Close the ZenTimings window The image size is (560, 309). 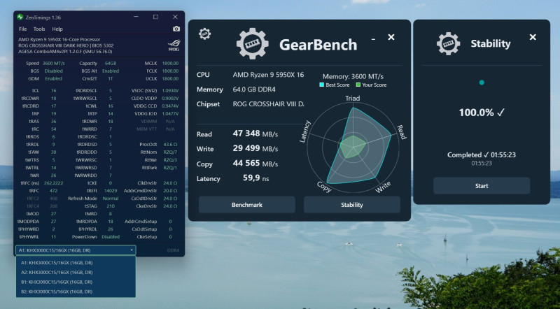175,17
